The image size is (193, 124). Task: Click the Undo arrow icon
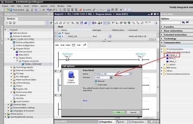[x=48, y=10]
